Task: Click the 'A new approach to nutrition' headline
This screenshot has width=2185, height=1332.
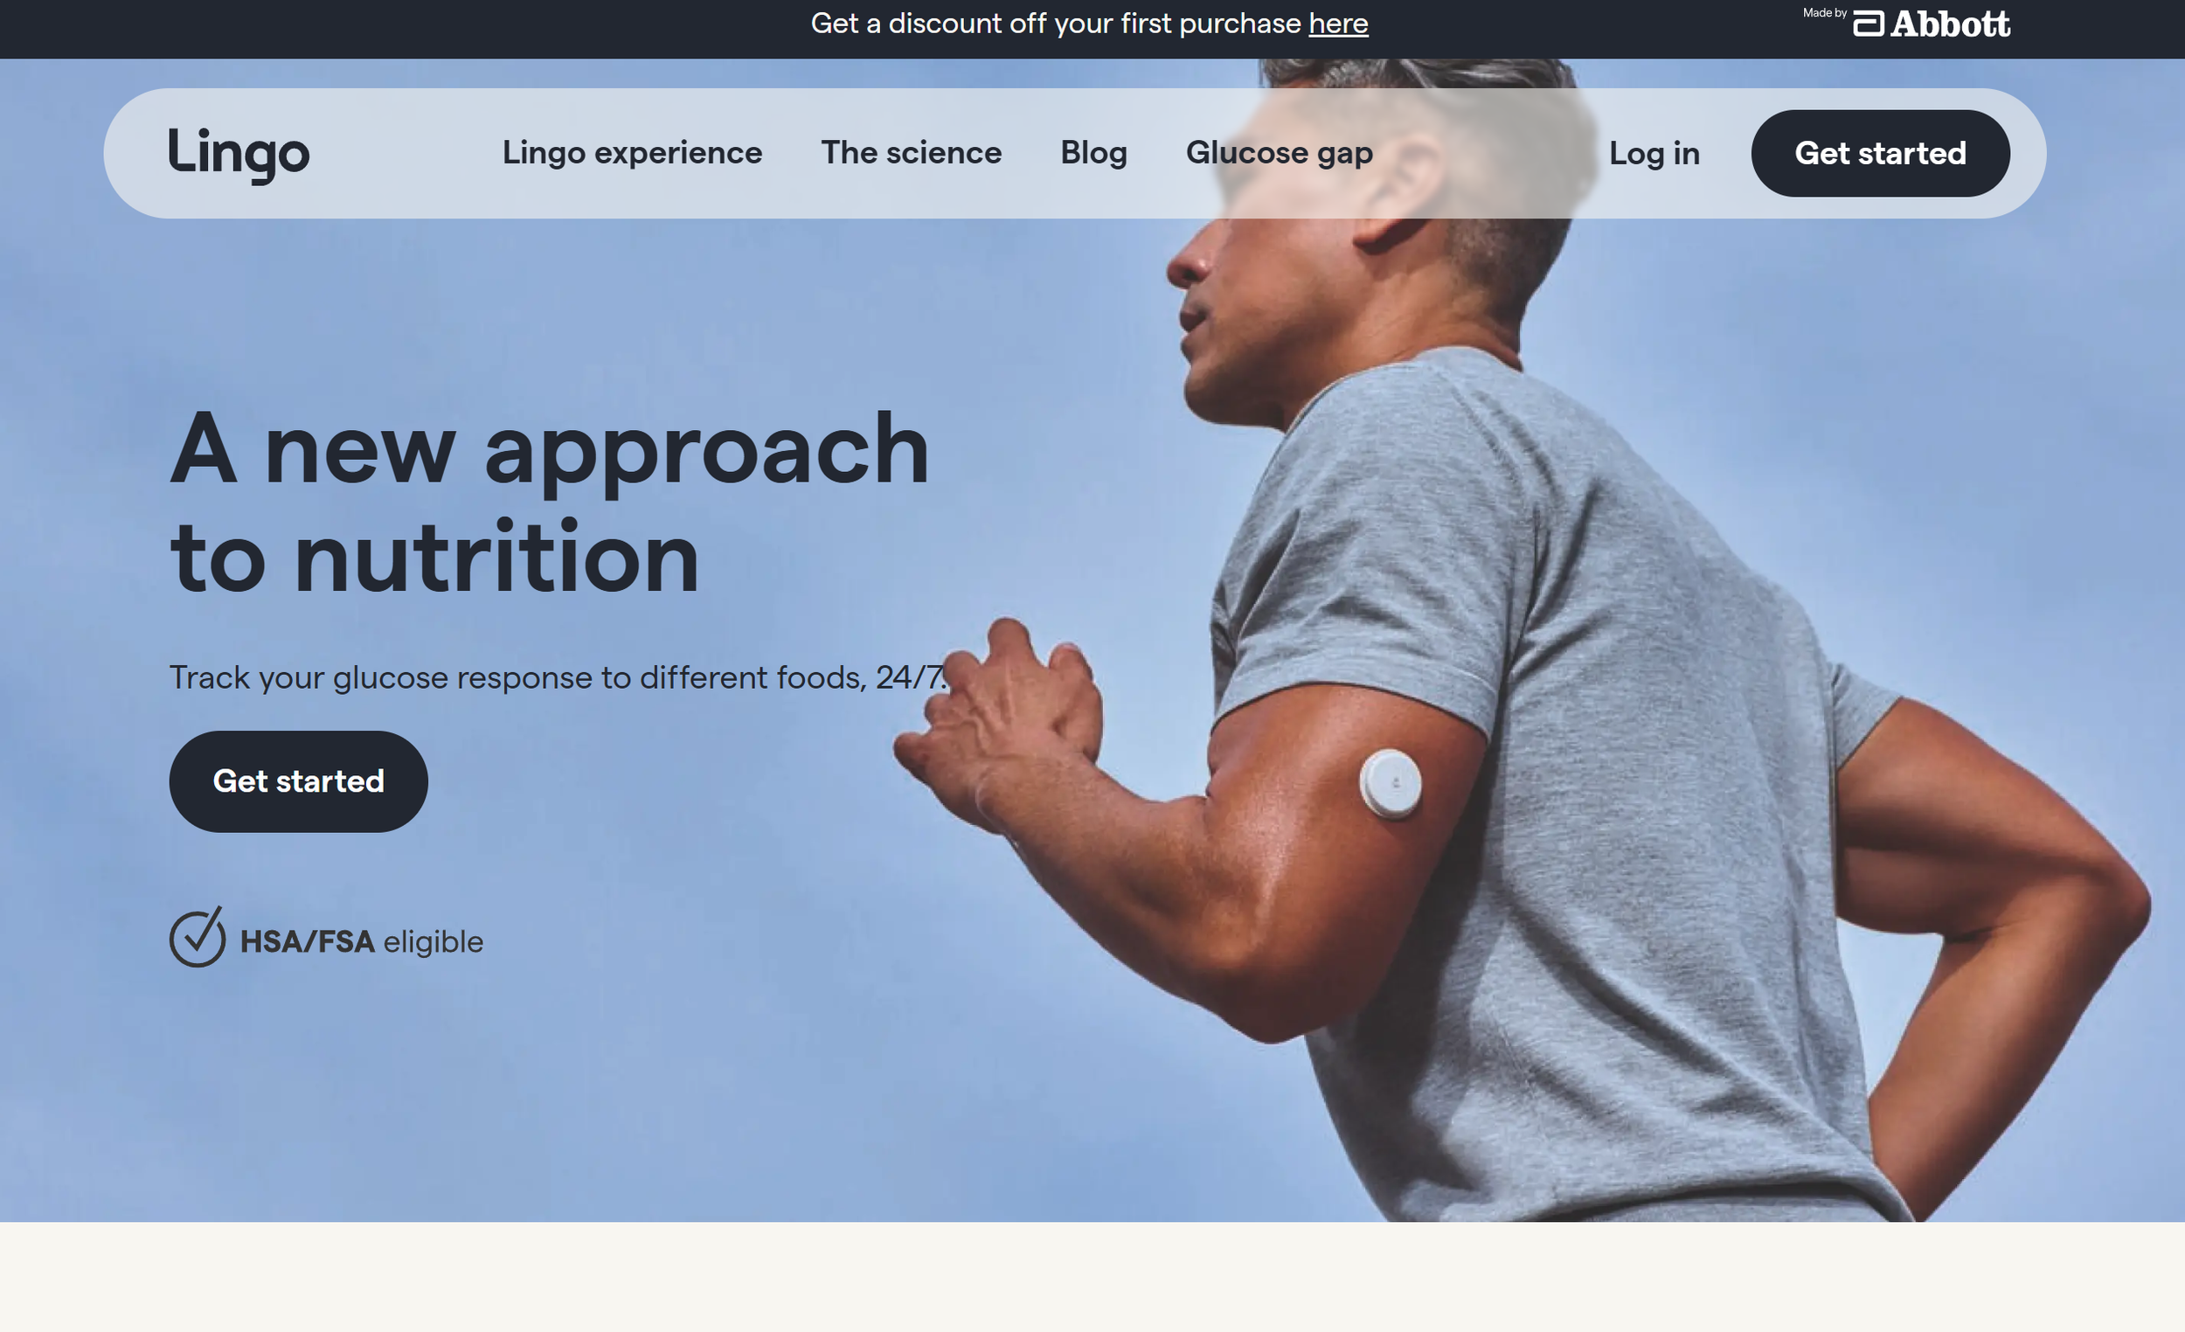Action: coord(550,503)
